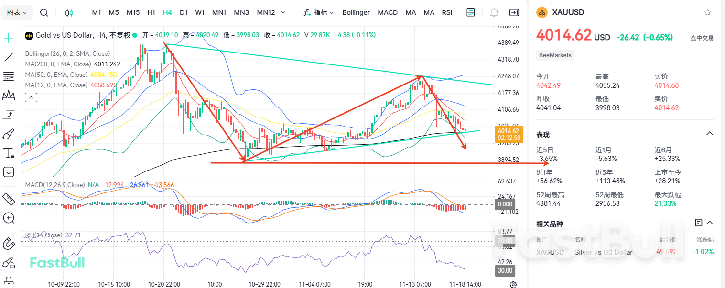
Task: Open the 图表 chart type dropdown
Action: [17, 13]
